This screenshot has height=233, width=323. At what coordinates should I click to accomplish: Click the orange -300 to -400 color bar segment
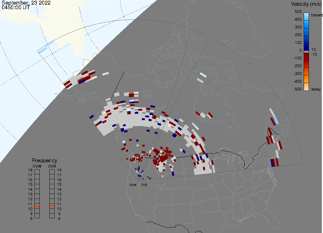(x=306, y=79)
